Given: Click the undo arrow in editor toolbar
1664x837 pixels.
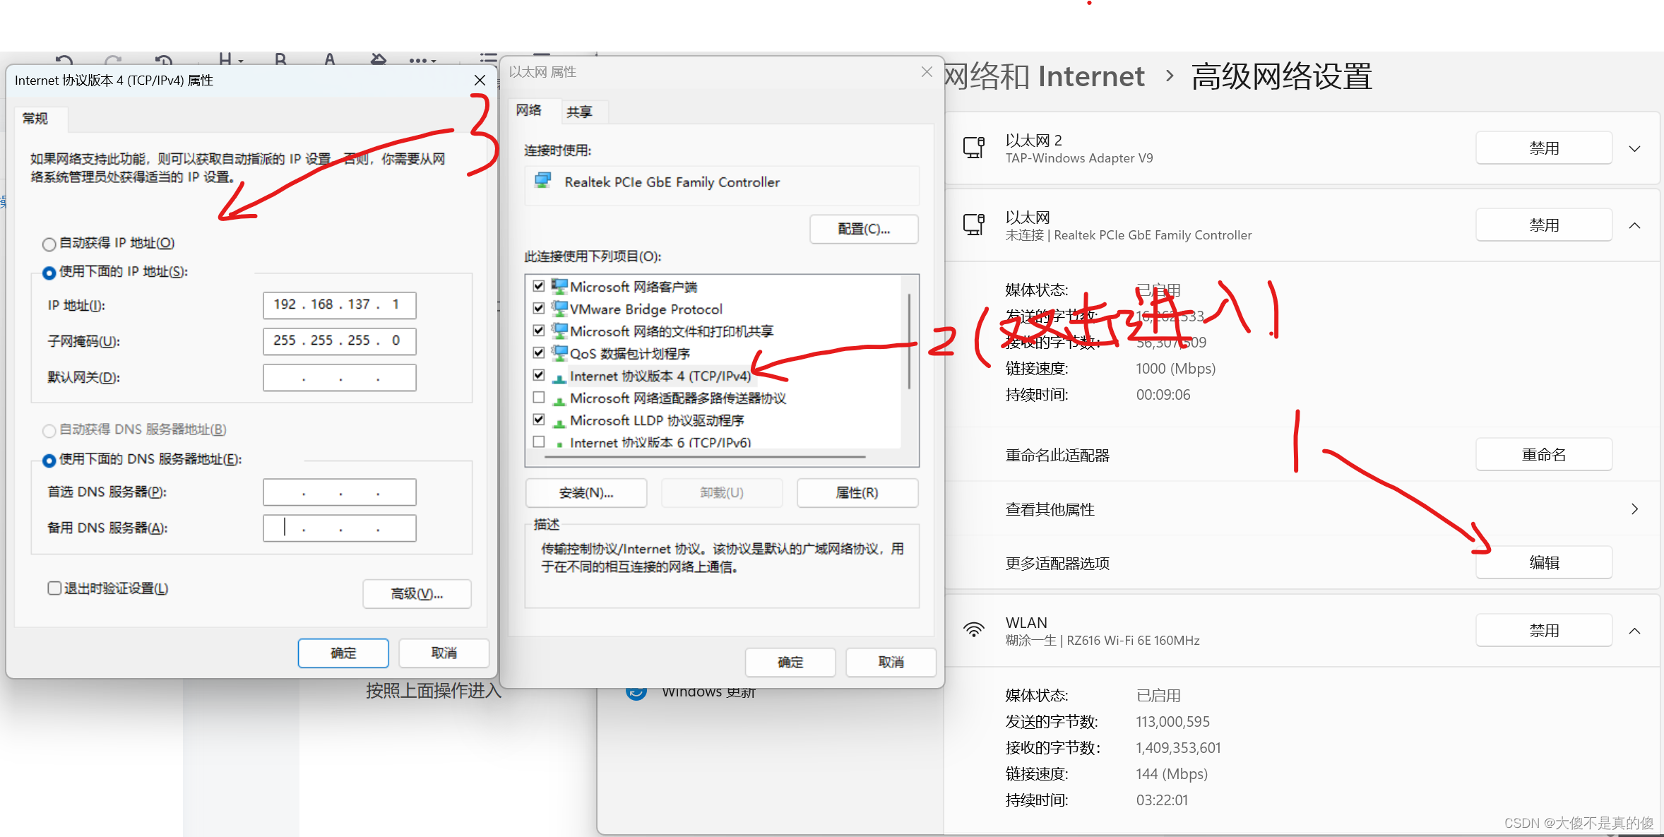Looking at the screenshot, I should [x=64, y=61].
